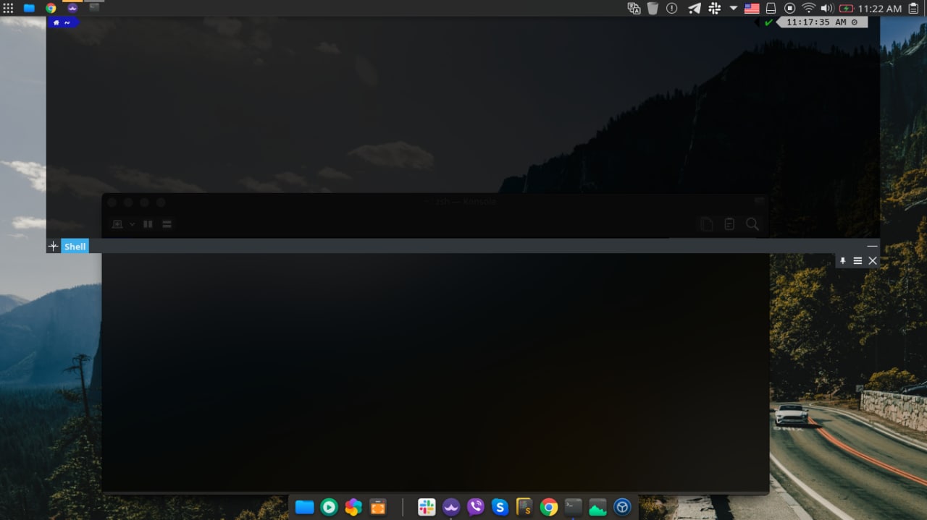This screenshot has width=927, height=520.
Task: Open the Konsole find search icon
Action: (x=752, y=224)
